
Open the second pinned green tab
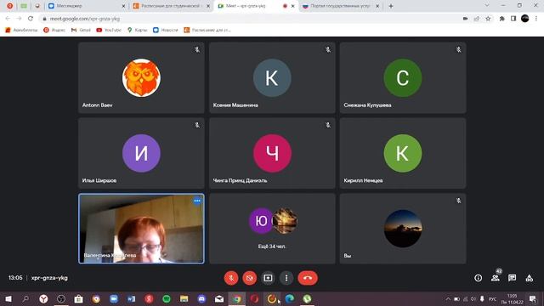click(x=24, y=6)
